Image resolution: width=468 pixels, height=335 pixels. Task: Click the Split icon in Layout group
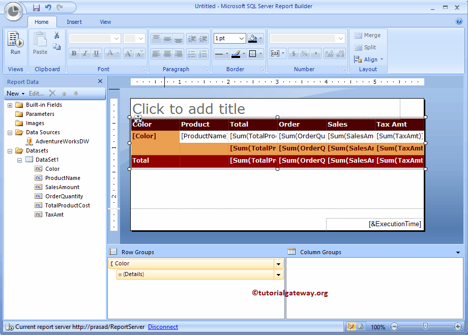coord(364,47)
